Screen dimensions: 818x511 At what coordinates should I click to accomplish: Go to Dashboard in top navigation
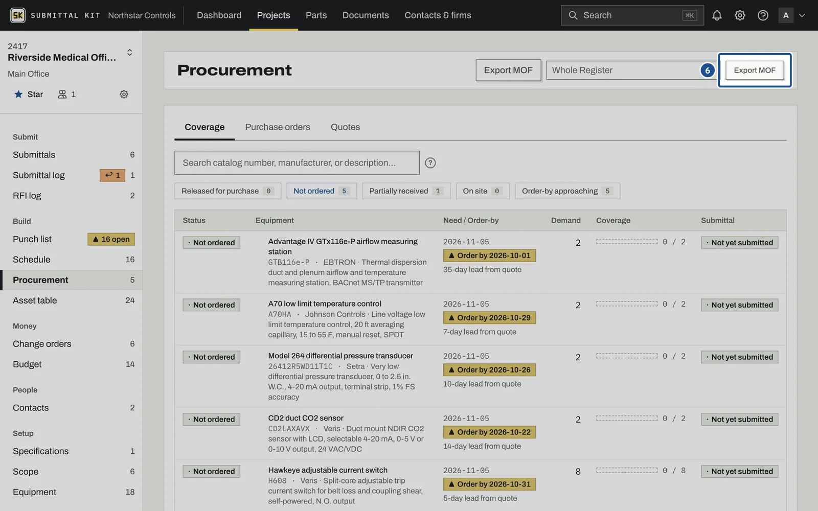pos(219,15)
